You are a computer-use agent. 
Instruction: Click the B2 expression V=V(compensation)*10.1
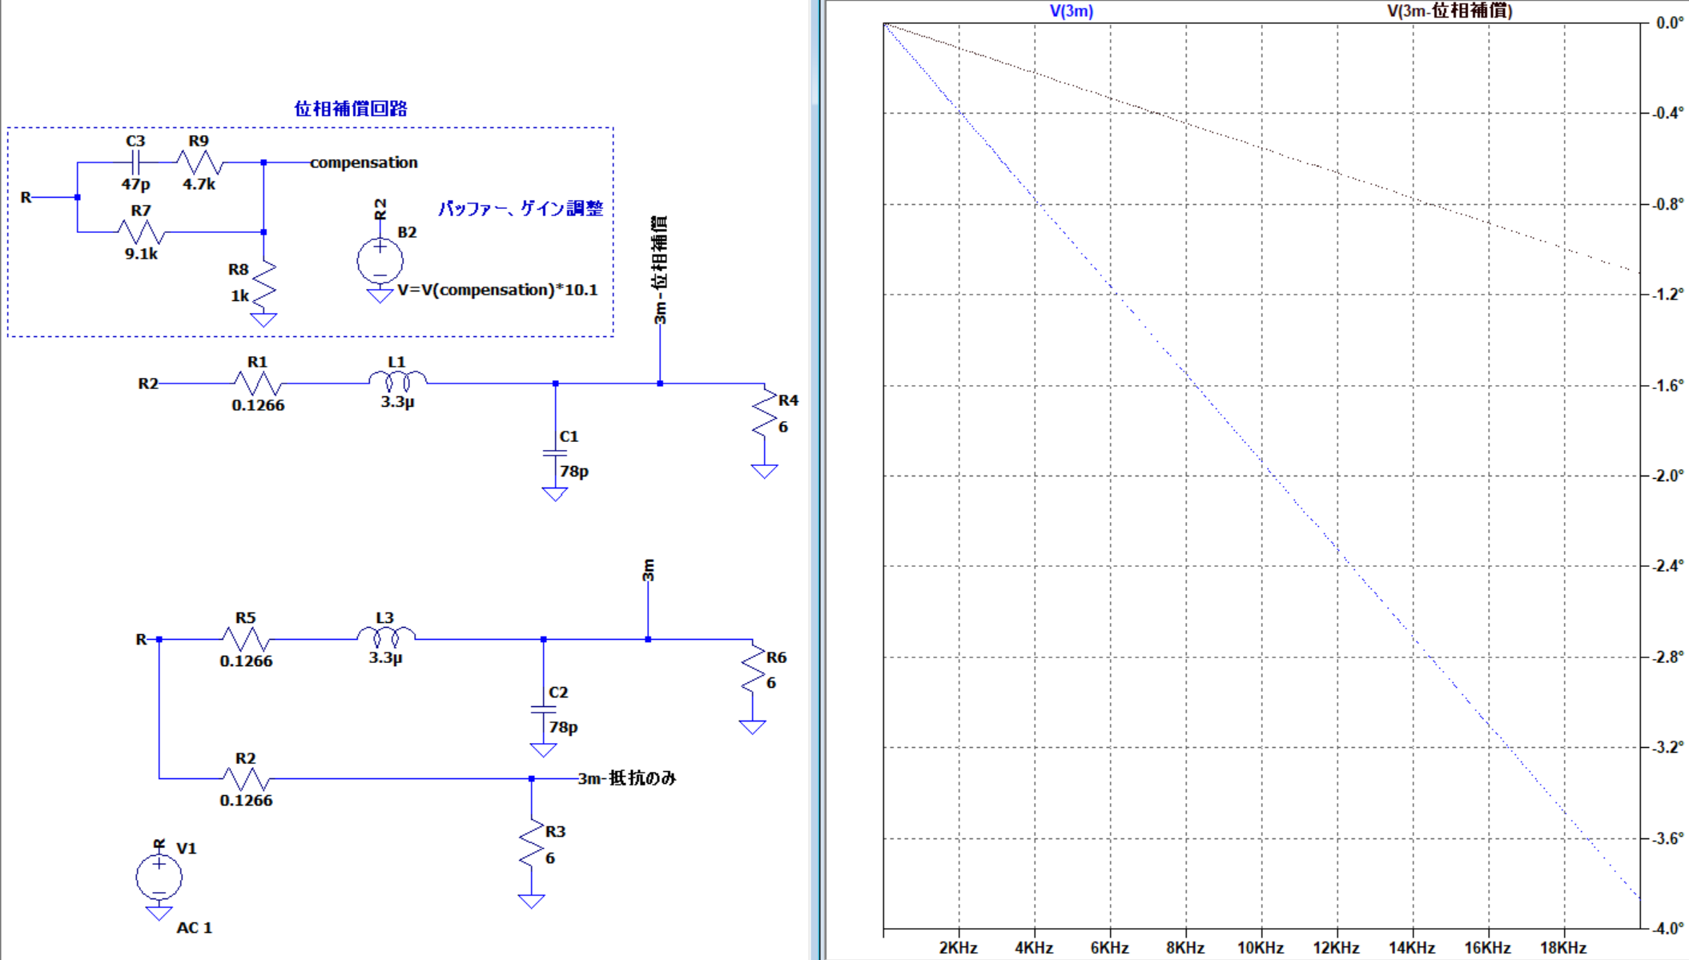(497, 290)
